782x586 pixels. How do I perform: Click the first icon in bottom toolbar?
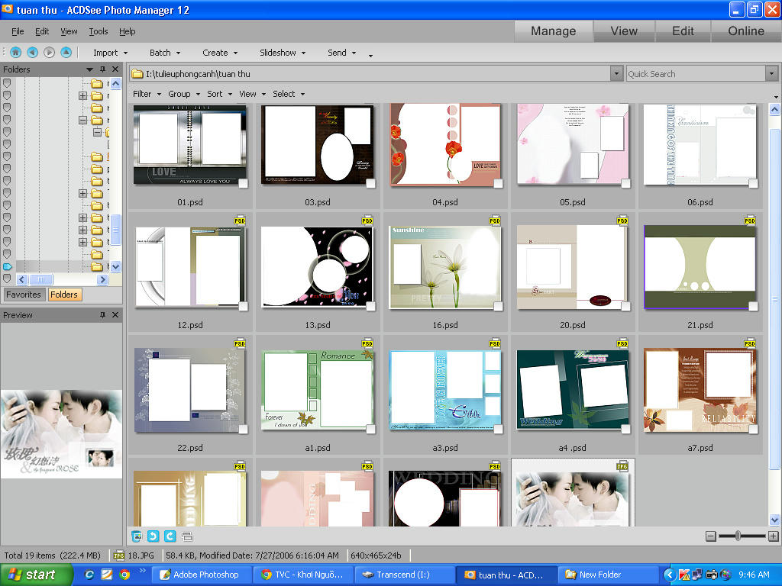[x=137, y=536]
